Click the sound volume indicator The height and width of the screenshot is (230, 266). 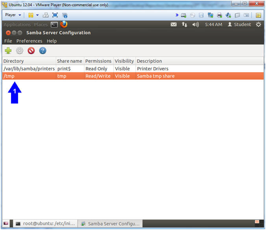point(196,25)
